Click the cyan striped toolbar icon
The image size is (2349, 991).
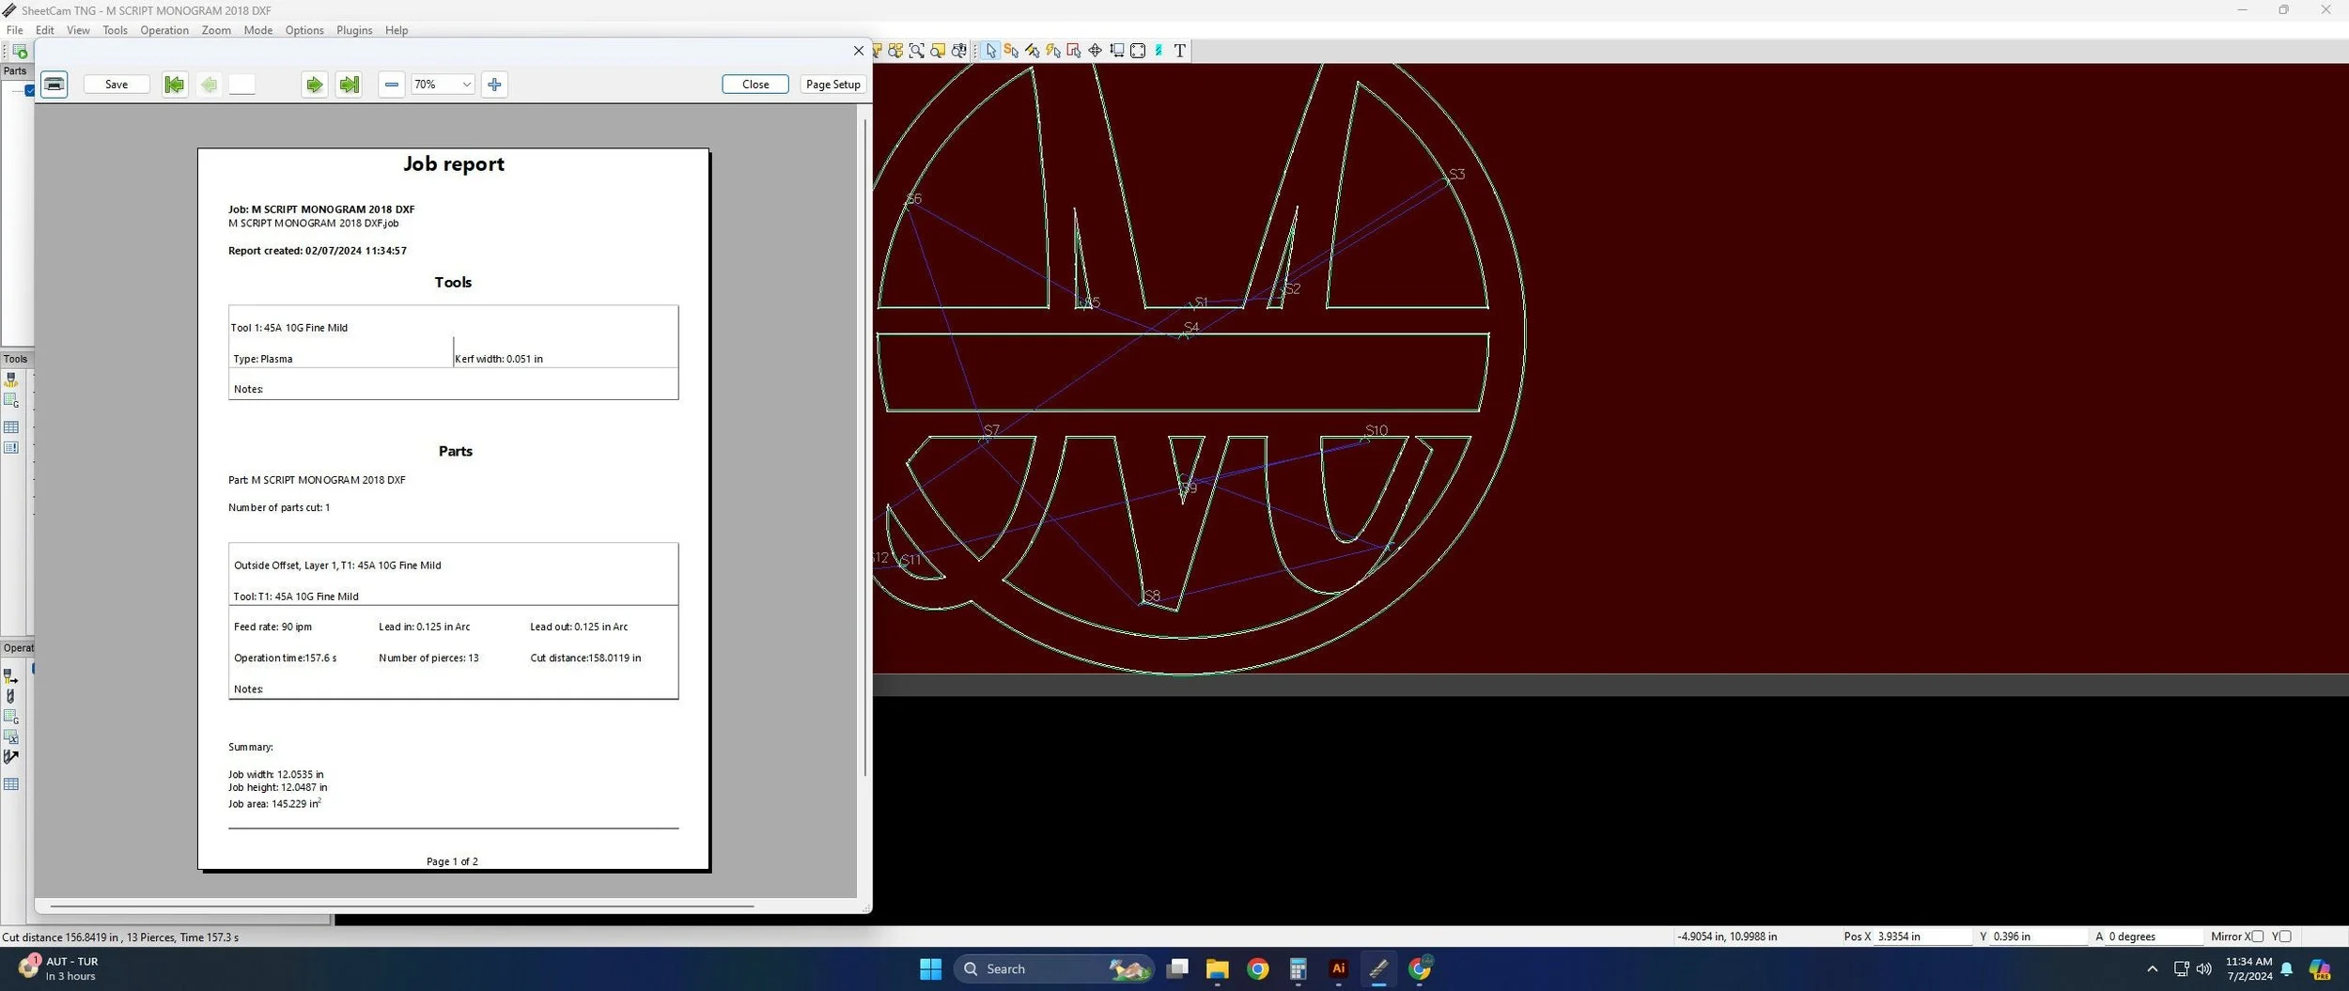coord(1159,51)
